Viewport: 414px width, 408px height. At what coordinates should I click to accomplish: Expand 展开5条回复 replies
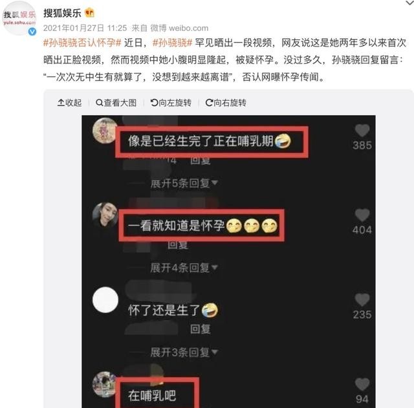184,183
